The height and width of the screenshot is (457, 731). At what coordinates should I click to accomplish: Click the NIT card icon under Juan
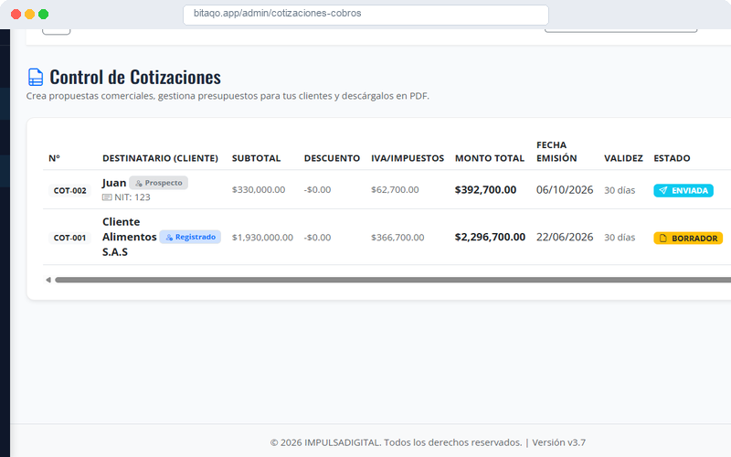pos(107,197)
